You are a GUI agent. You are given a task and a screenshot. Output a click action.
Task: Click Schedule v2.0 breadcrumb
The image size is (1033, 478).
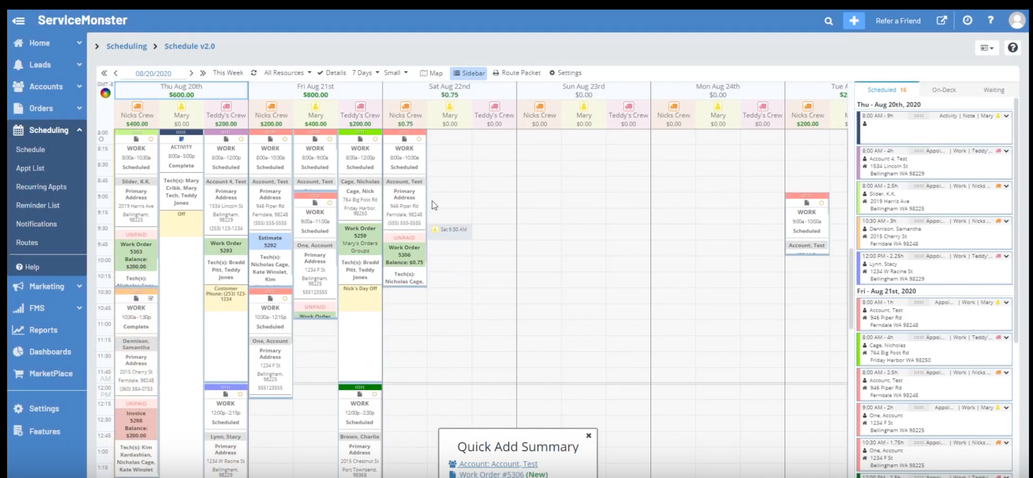(189, 46)
